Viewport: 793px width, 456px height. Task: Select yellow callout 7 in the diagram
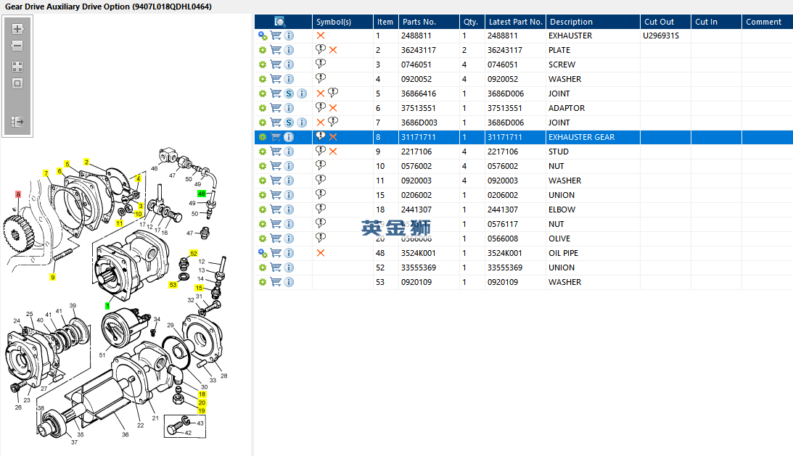(x=46, y=173)
